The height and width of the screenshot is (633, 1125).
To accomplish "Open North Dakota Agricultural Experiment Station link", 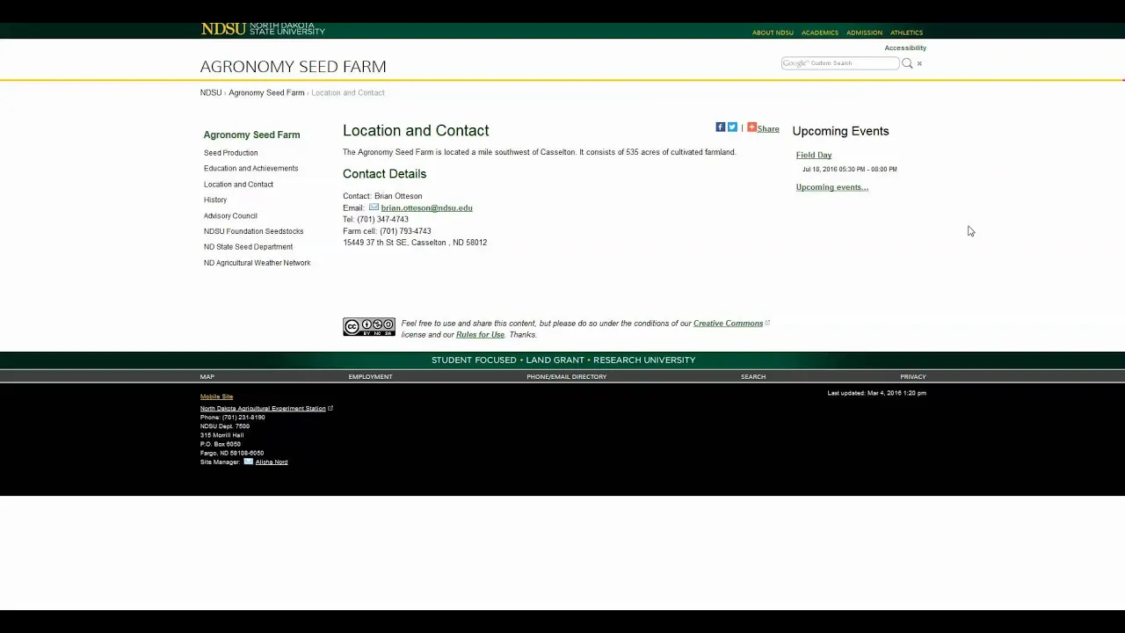I will click(x=263, y=409).
